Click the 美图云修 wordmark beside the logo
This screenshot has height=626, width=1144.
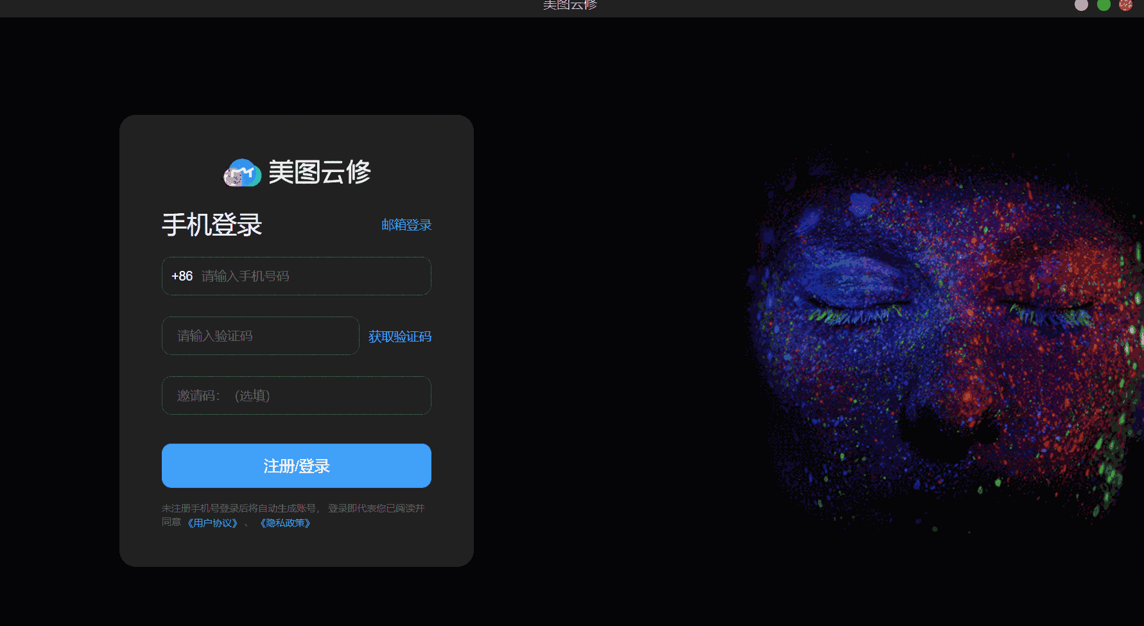(320, 172)
